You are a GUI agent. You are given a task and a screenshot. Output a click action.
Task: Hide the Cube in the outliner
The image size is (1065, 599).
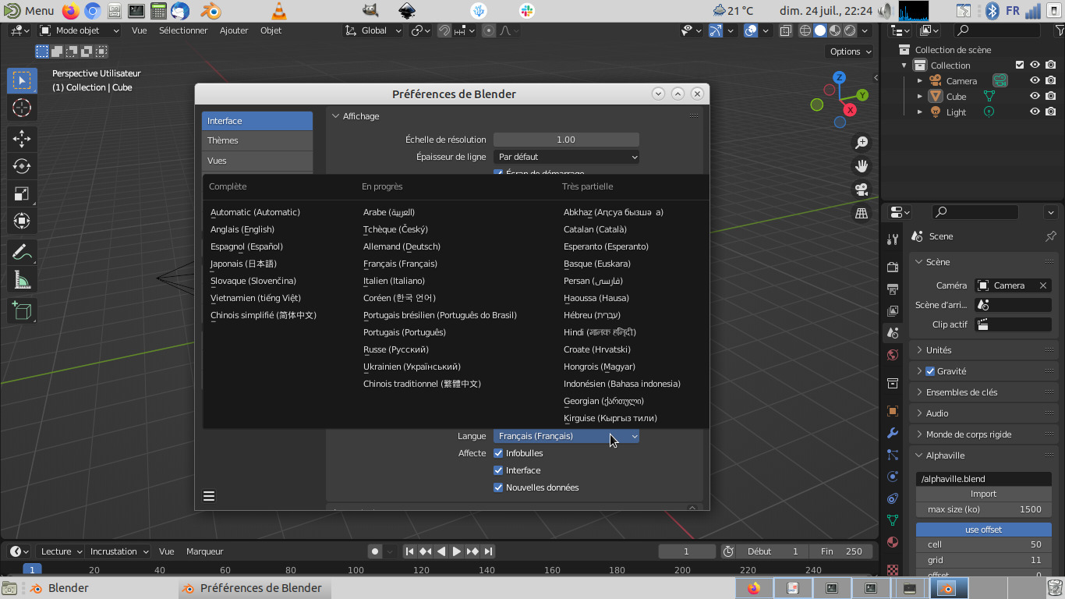(1035, 97)
